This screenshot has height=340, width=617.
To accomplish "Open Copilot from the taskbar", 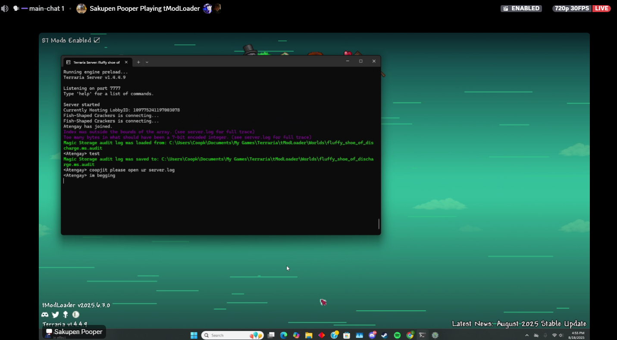I will [x=296, y=335].
